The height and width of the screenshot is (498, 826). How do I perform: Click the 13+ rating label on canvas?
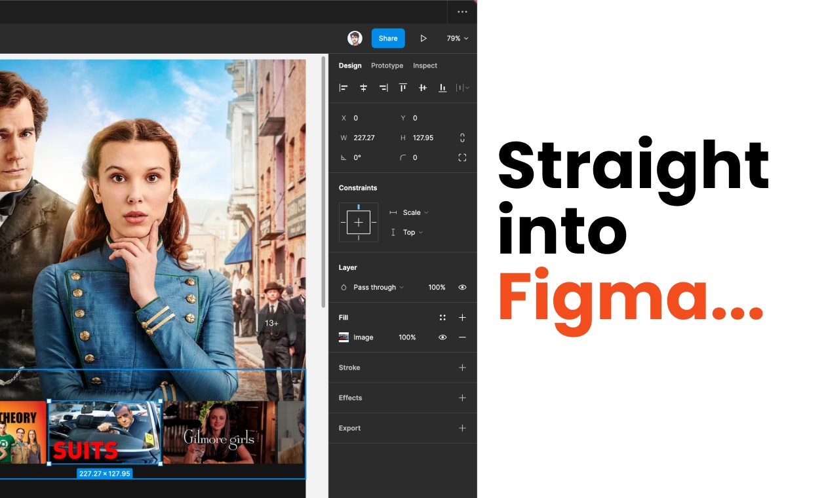(x=271, y=323)
